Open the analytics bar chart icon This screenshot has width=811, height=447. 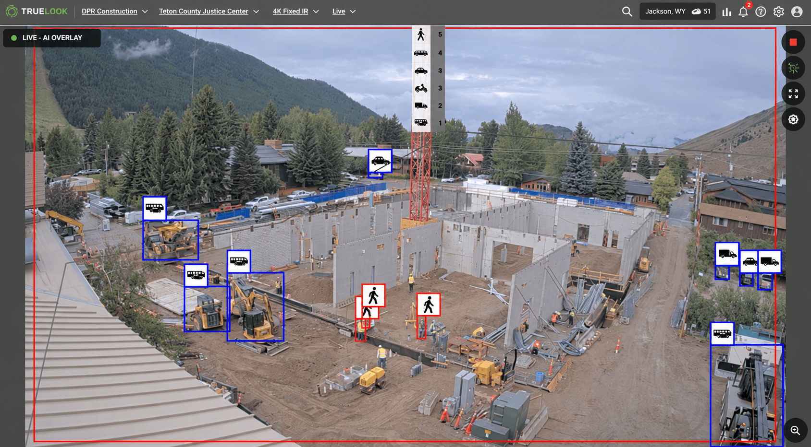click(726, 12)
